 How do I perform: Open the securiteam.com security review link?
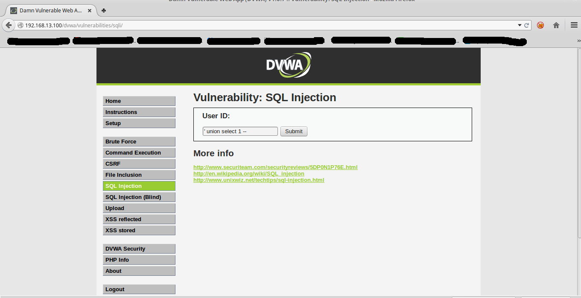[x=275, y=167]
